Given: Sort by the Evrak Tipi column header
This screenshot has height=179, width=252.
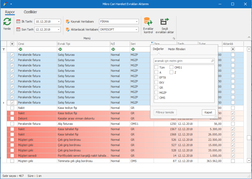Looking at the screenshot, I should point(83,44).
